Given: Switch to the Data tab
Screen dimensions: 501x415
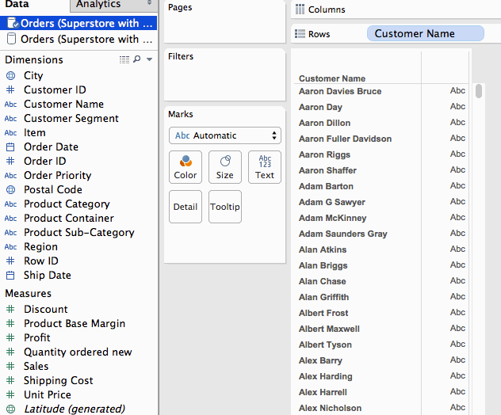Looking at the screenshot, I should 17,5.
